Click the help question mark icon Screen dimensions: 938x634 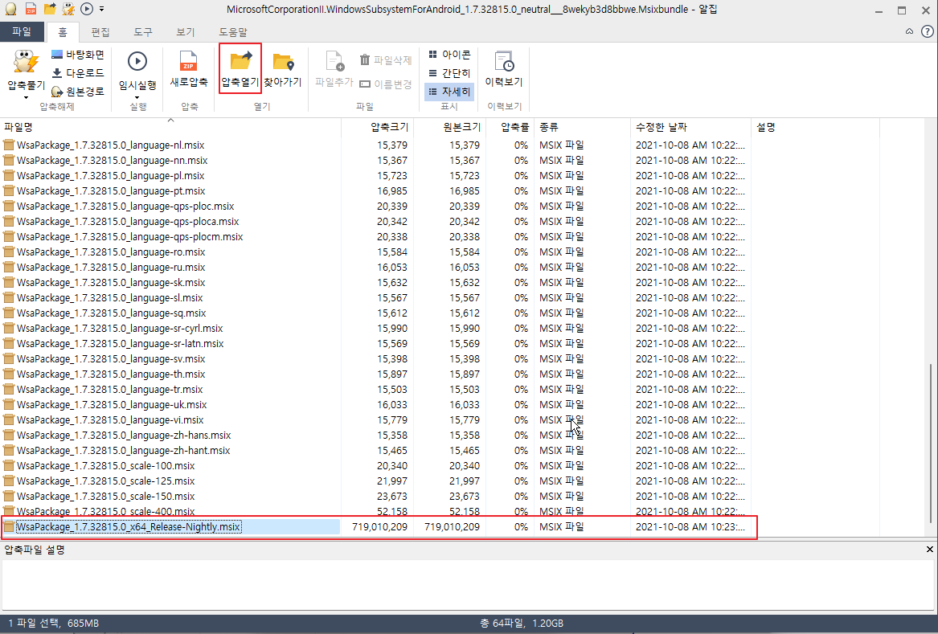pyautogui.click(x=927, y=31)
